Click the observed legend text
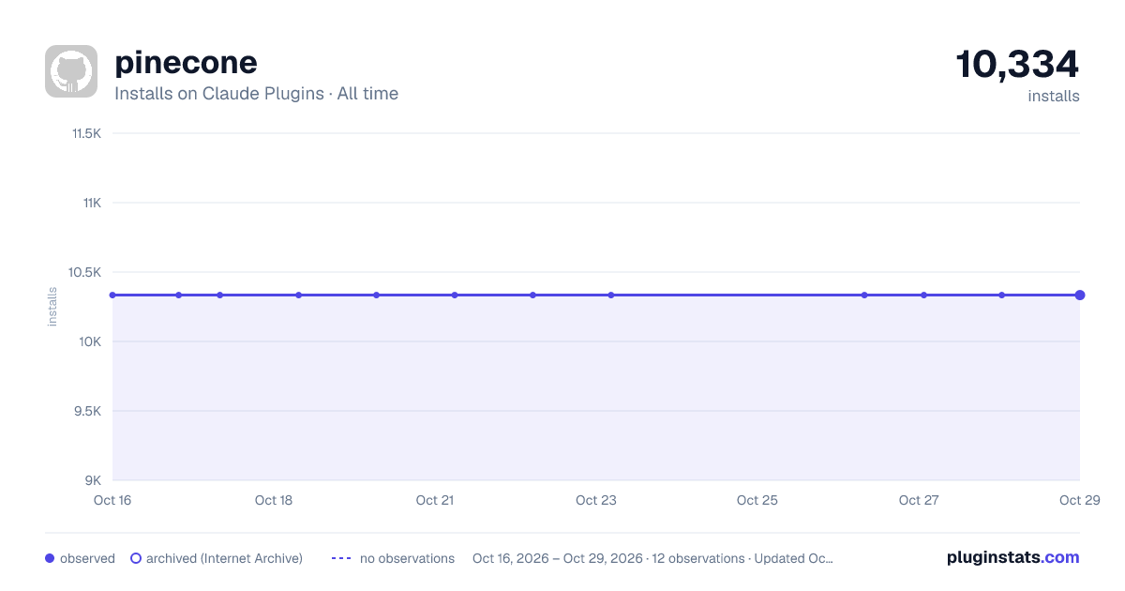1125x591 pixels. [87, 558]
